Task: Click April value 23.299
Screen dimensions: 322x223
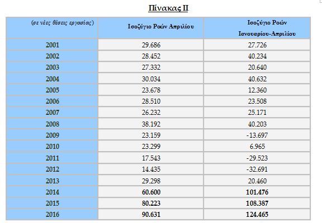Action: [151, 147]
